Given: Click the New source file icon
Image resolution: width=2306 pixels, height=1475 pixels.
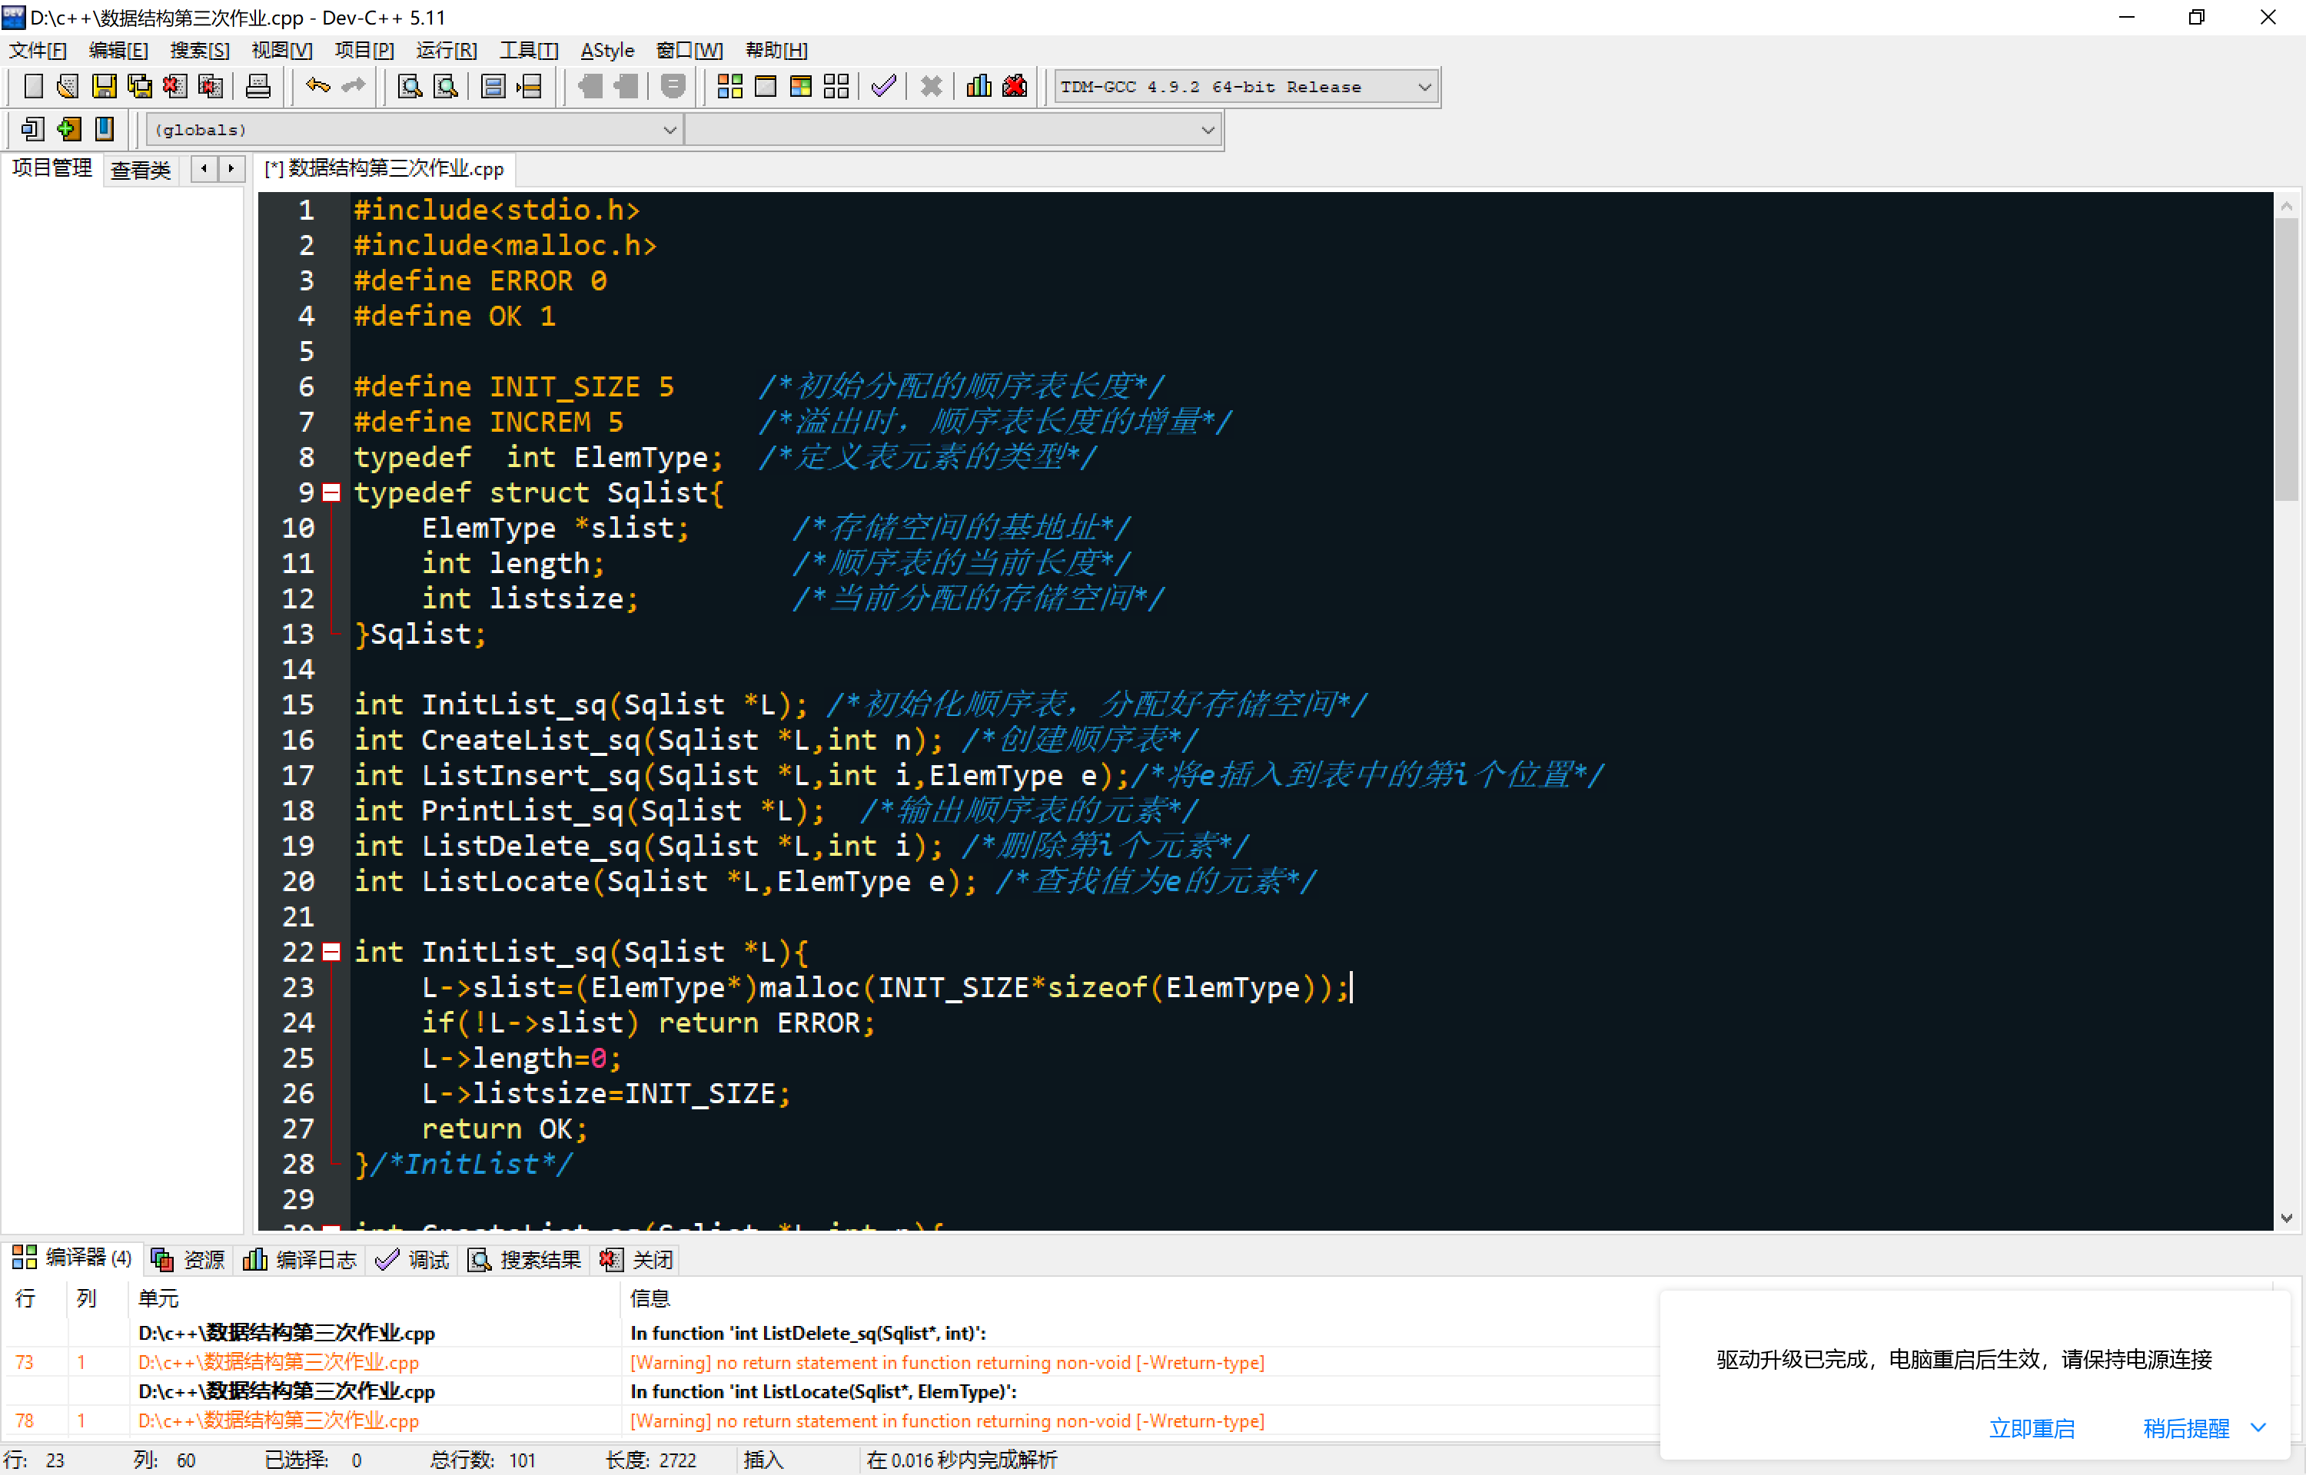Looking at the screenshot, I should click(x=34, y=87).
